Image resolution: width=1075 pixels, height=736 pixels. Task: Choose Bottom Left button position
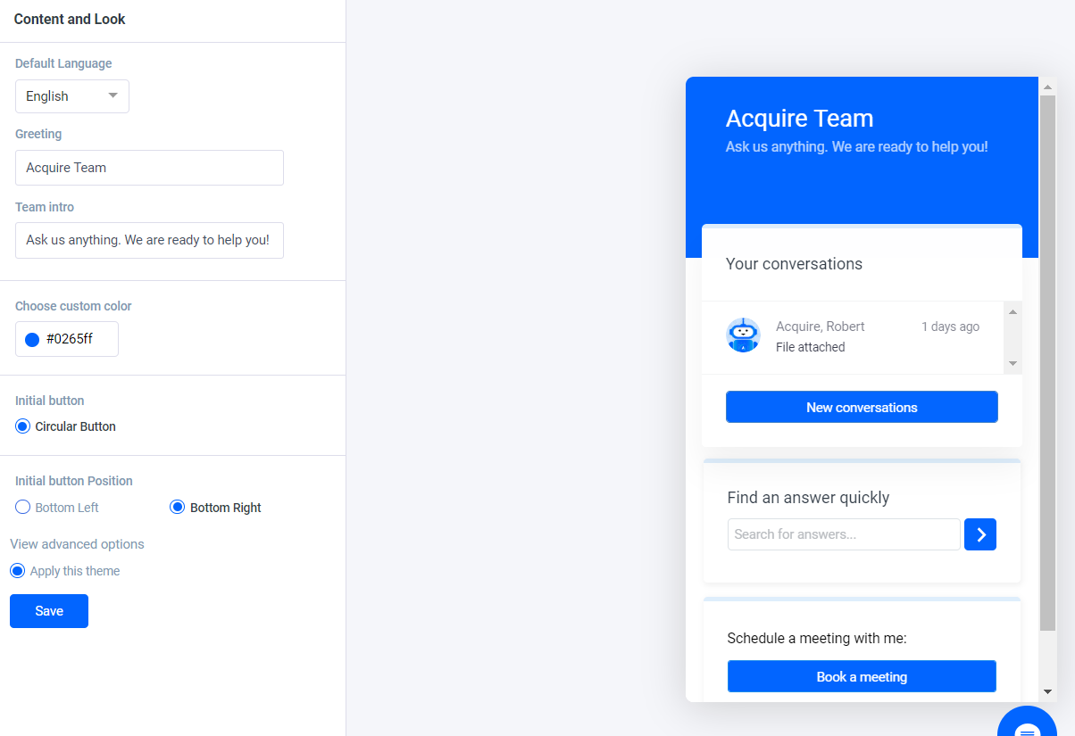tap(23, 508)
